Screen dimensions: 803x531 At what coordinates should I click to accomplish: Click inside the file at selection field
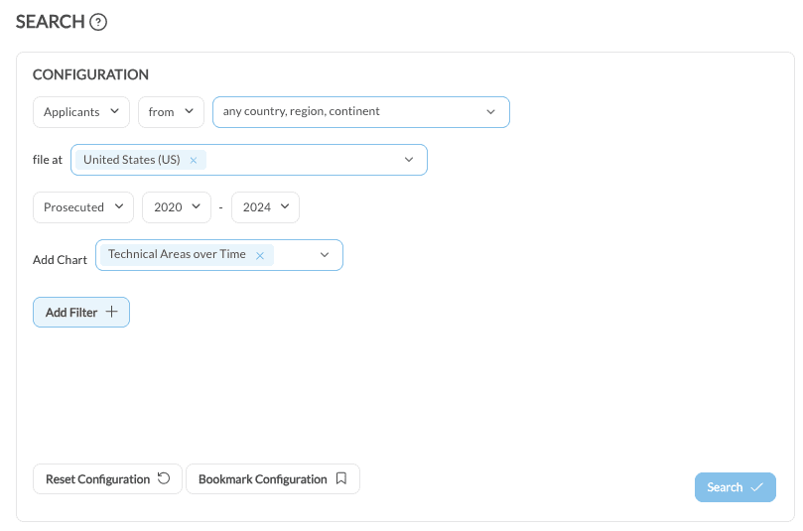click(x=249, y=160)
